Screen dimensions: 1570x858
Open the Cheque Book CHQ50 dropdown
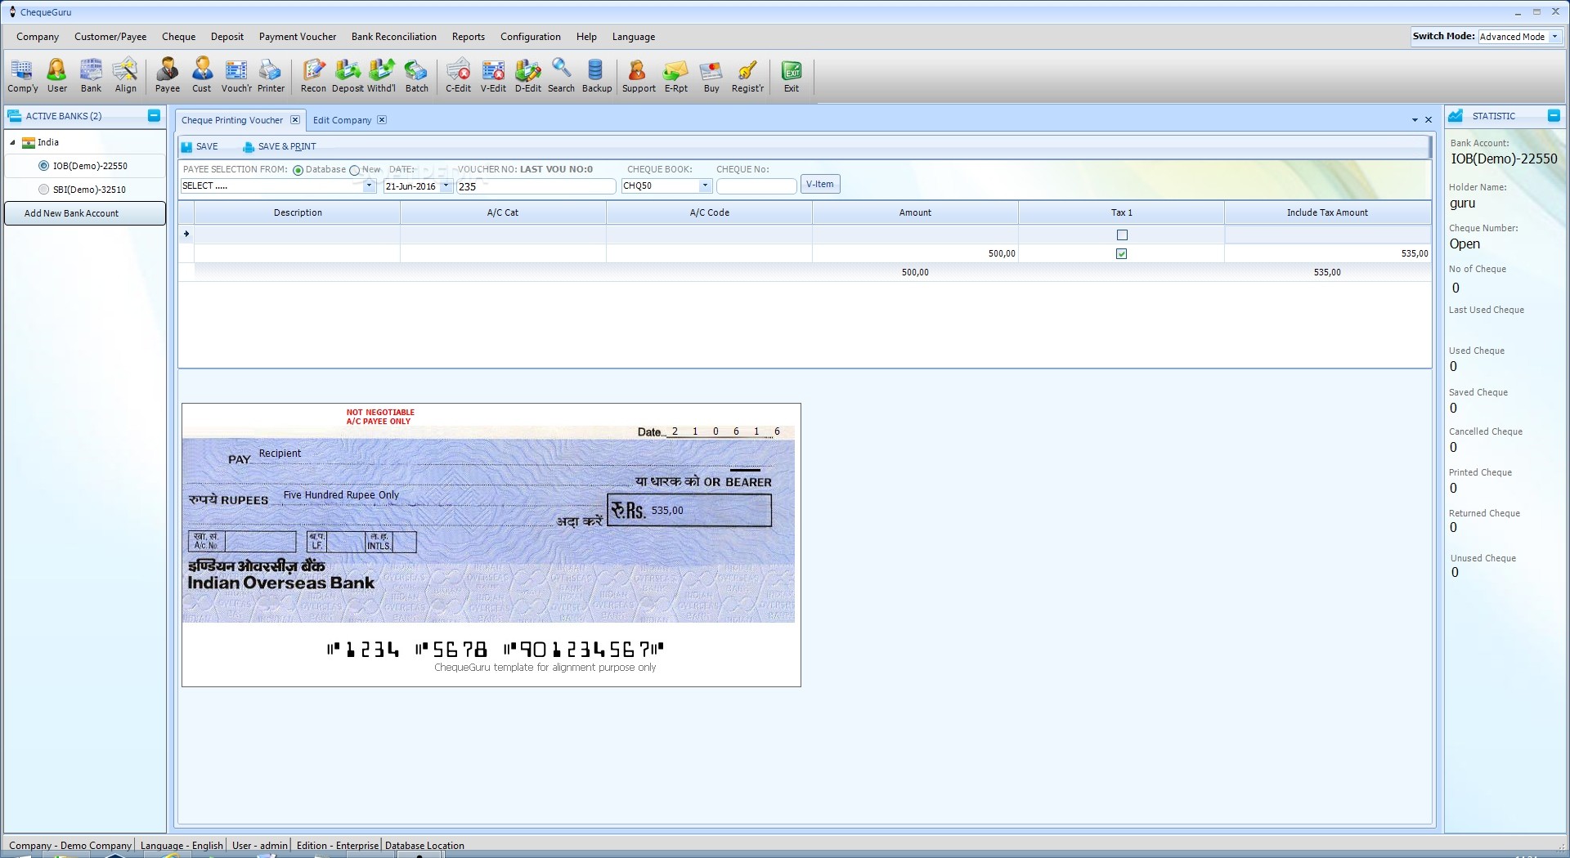pos(705,186)
